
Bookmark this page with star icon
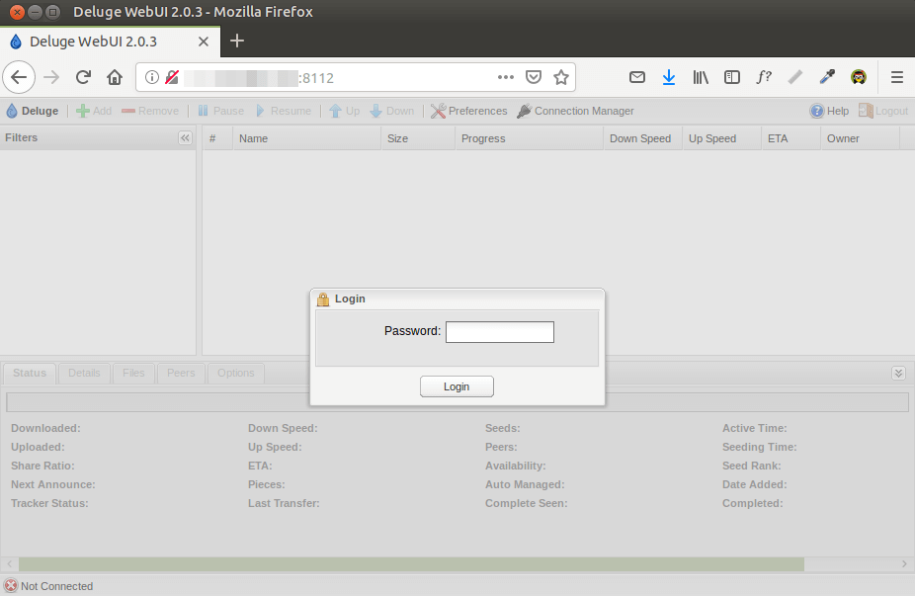click(561, 77)
